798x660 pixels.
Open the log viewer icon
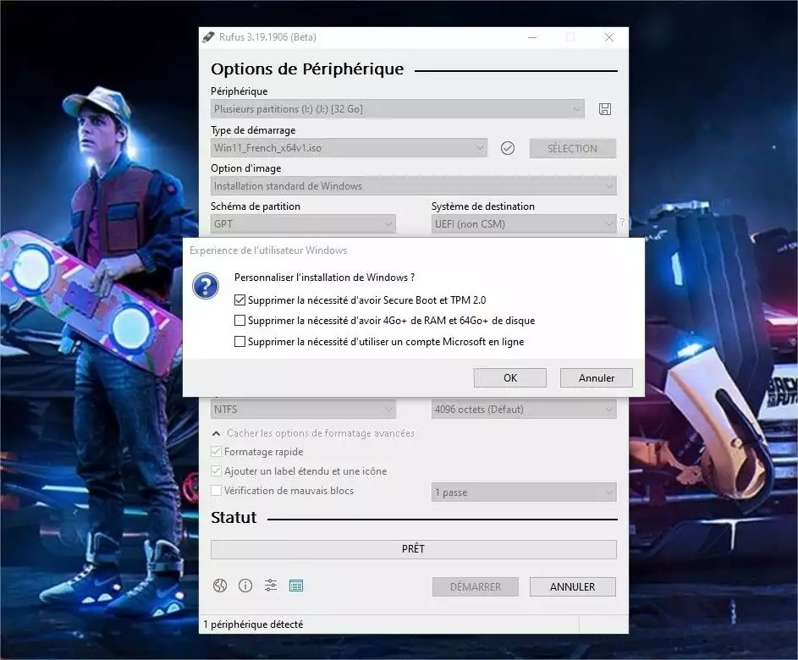296,586
